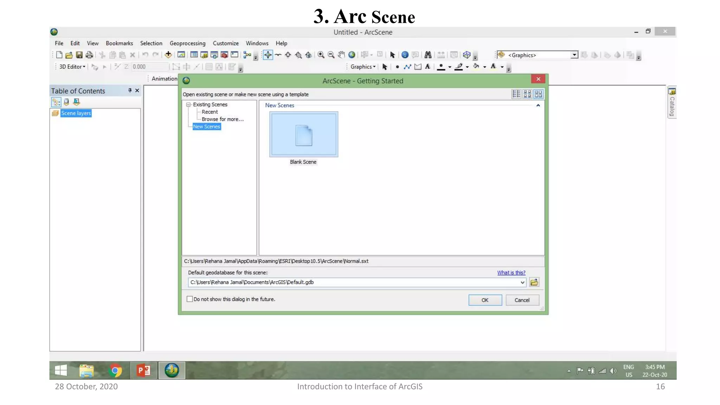Select the Fly tool
The height and width of the screenshot is (405, 720).
[278, 55]
